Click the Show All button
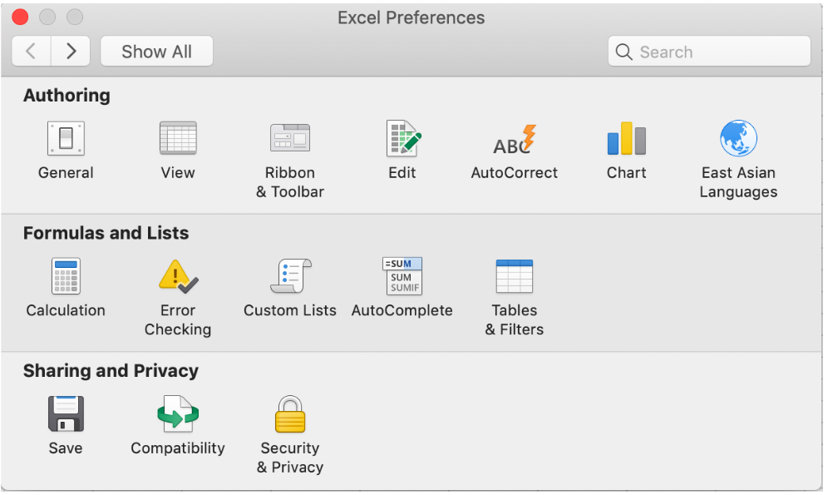The width and height of the screenshot is (828, 495). (x=157, y=52)
